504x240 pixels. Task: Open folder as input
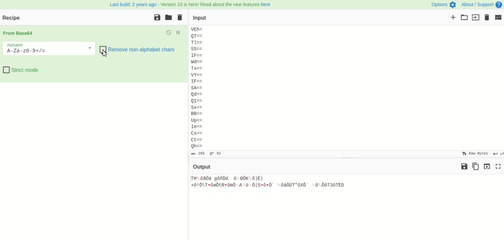(x=464, y=18)
